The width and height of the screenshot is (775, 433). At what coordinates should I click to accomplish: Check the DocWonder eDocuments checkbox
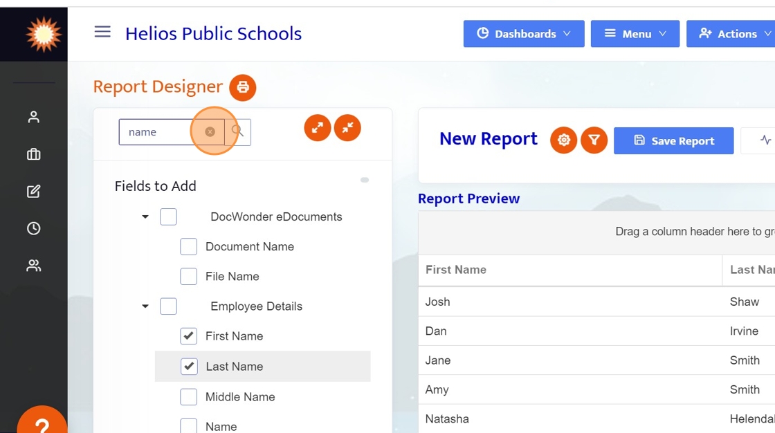pos(169,217)
